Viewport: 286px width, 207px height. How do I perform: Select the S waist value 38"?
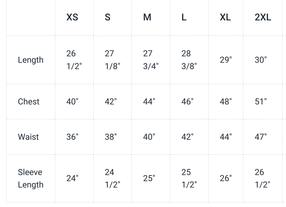[x=111, y=137]
